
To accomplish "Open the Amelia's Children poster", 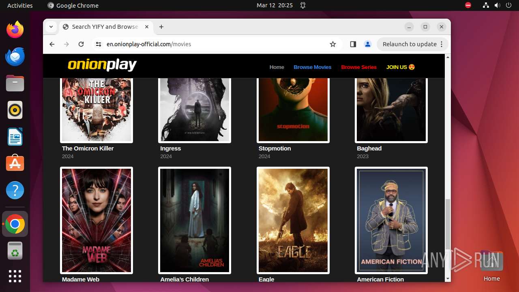I will (x=195, y=220).
